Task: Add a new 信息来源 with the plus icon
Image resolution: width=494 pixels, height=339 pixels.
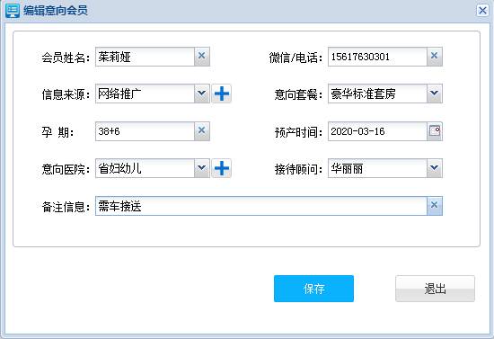Action: [222, 94]
